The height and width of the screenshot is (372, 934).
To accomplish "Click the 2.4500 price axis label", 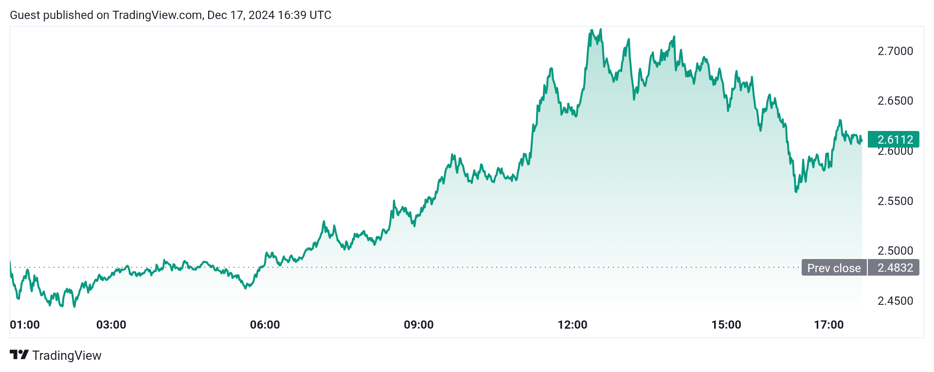I will [x=895, y=301].
